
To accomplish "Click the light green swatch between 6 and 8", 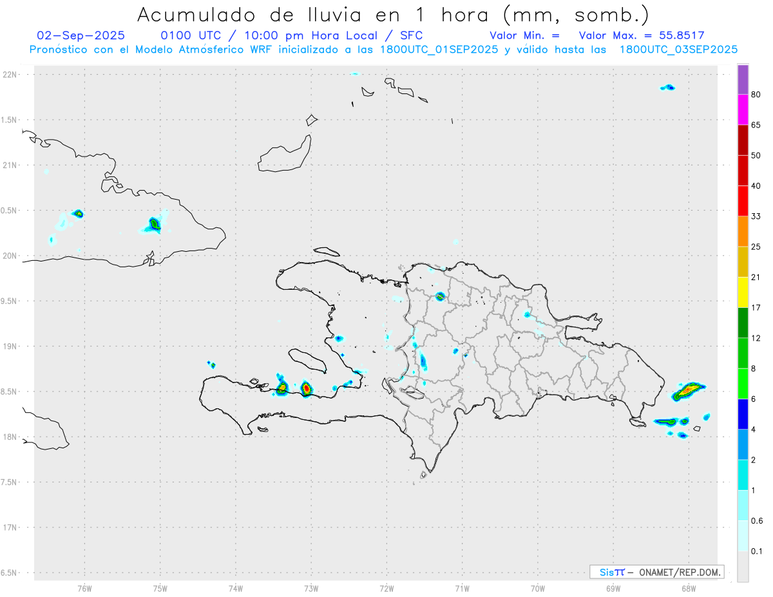I will tap(743, 383).
